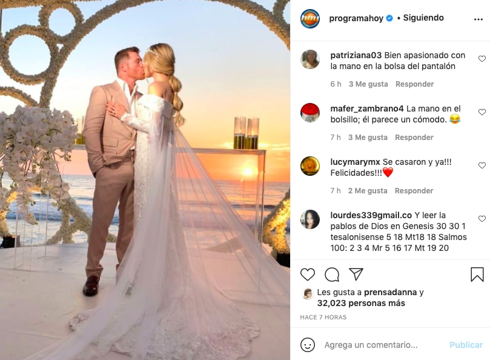Like lourdes339gmail.co's comment heart
The image size is (490, 360).
click(482, 219)
